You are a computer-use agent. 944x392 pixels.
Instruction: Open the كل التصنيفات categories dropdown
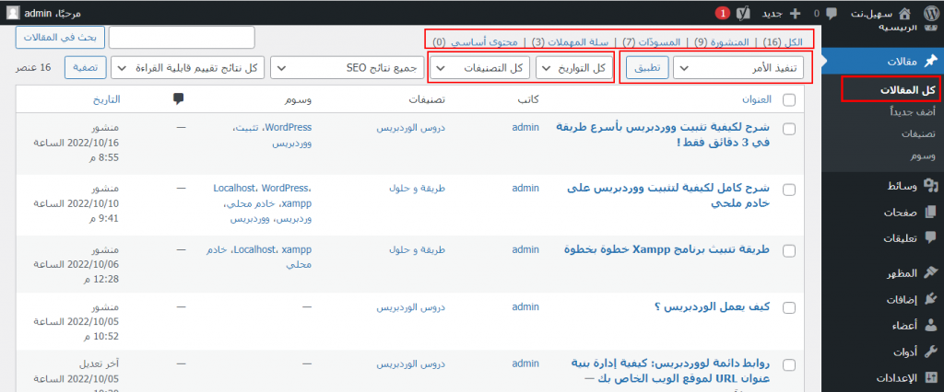pyautogui.click(x=480, y=68)
